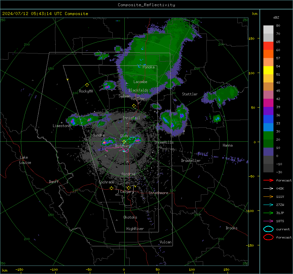Click the magenta 18TS arrow legend icon
Screen dimensions: 293x274
pyautogui.click(x=268, y=221)
